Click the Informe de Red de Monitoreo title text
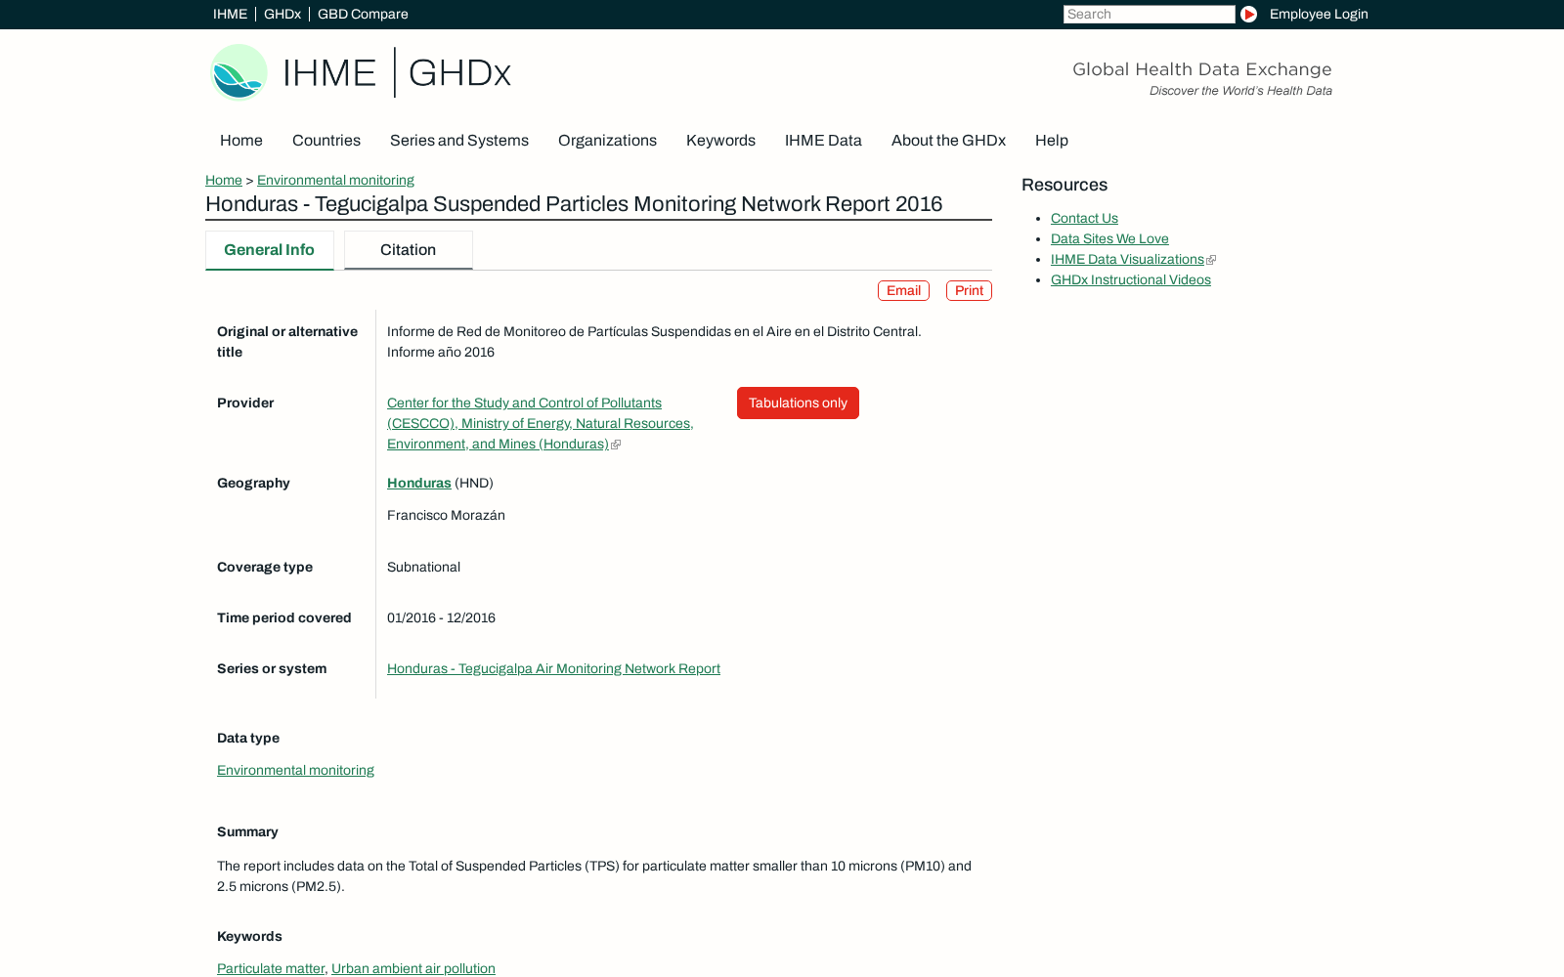The image size is (1564, 977). tap(654, 342)
